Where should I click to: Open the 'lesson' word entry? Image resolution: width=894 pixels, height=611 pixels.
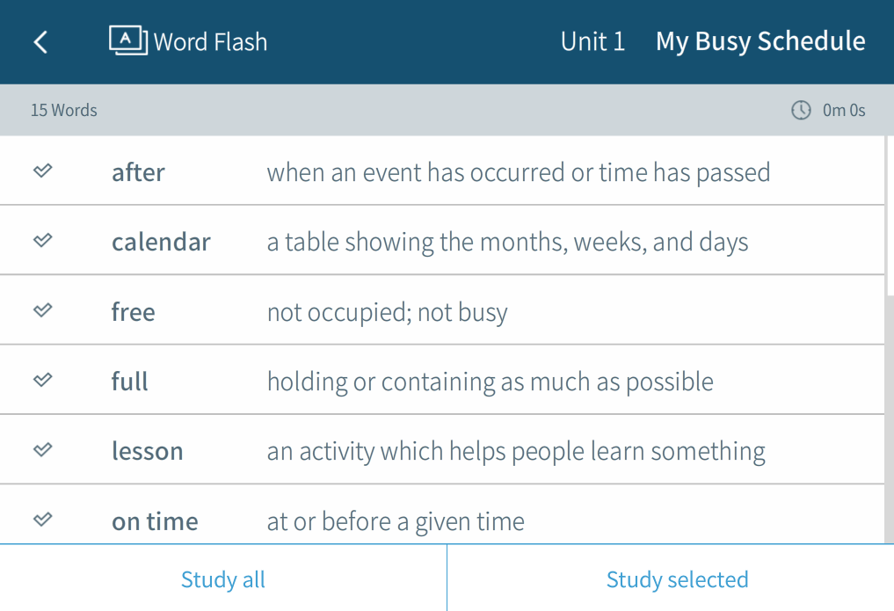pos(147,451)
